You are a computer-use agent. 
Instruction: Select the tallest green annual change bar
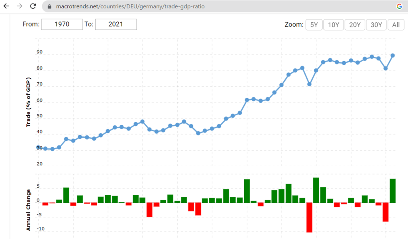click(x=316, y=190)
